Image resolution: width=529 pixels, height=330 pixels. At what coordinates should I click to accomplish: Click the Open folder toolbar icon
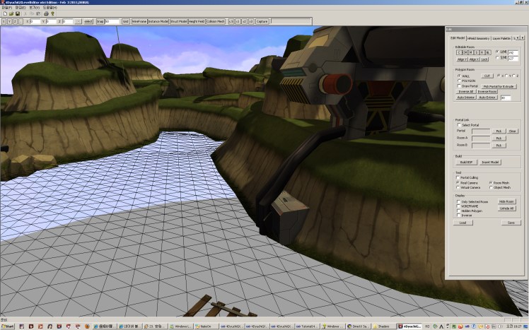point(10,13)
